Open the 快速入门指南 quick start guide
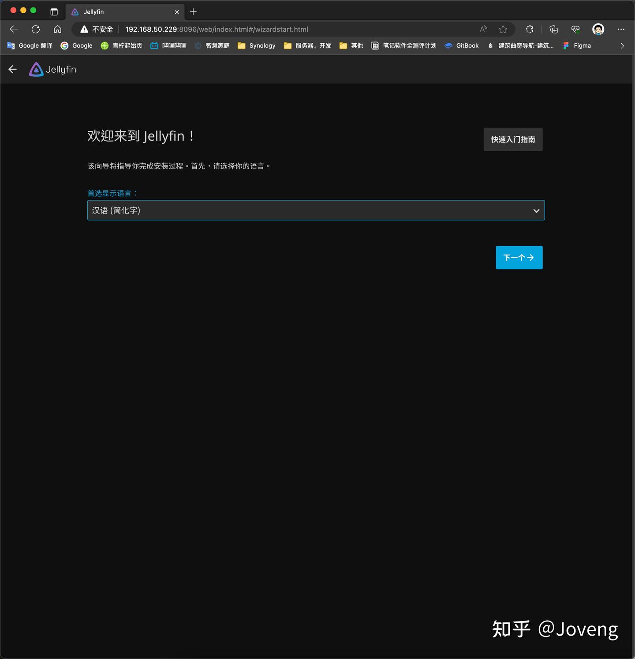This screenshot has height=659, width=635. [513, 139]
